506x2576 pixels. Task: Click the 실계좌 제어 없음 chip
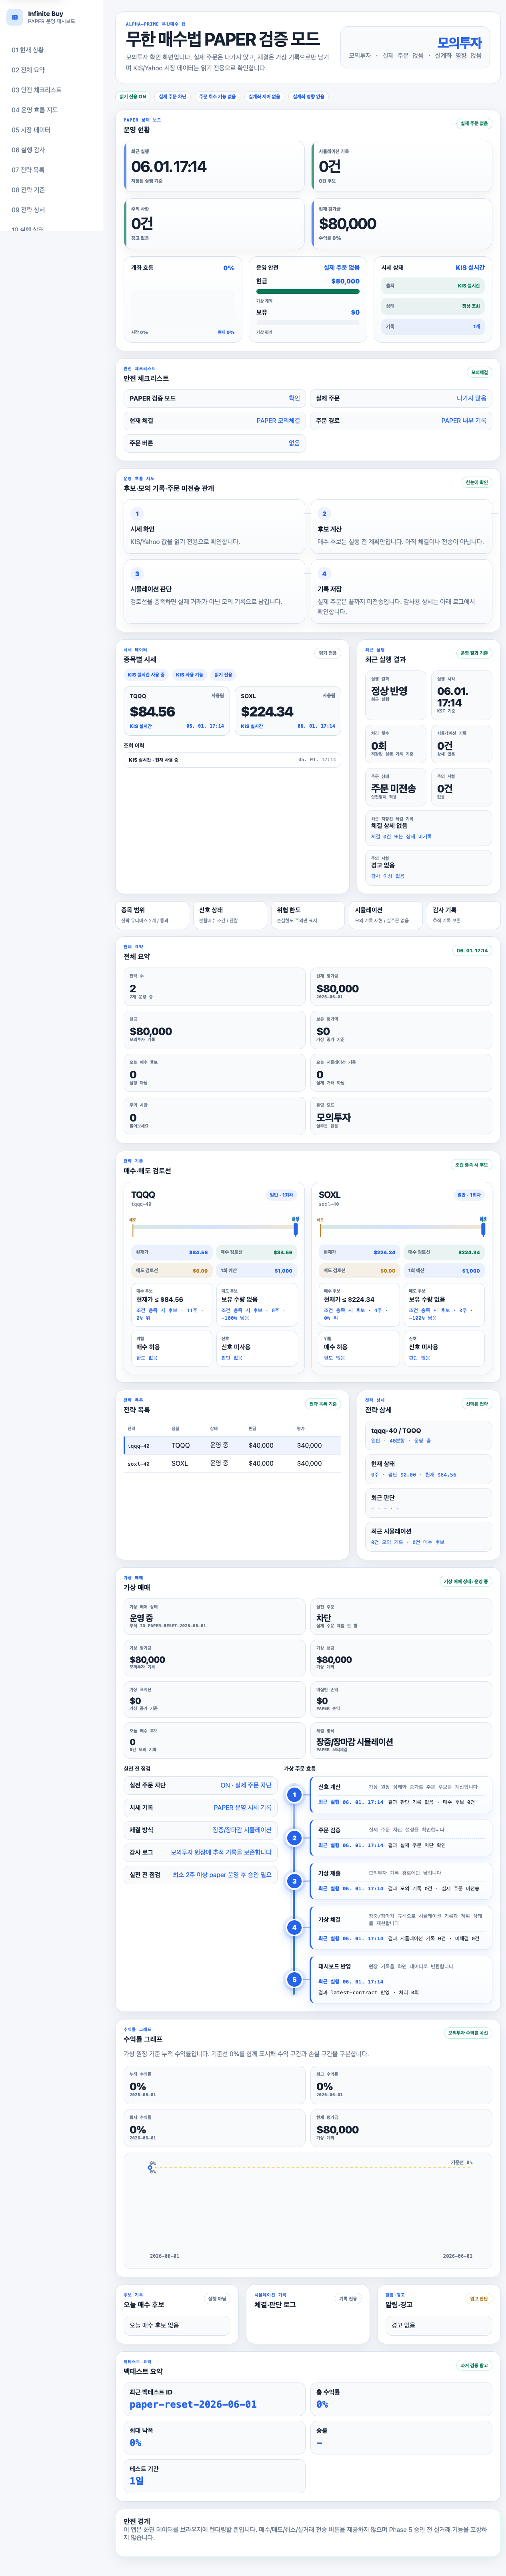click(x=264, y=97)
